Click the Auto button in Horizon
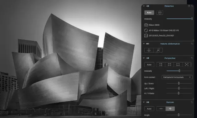Viewport: 197px width, 118px height. (149, 109)
